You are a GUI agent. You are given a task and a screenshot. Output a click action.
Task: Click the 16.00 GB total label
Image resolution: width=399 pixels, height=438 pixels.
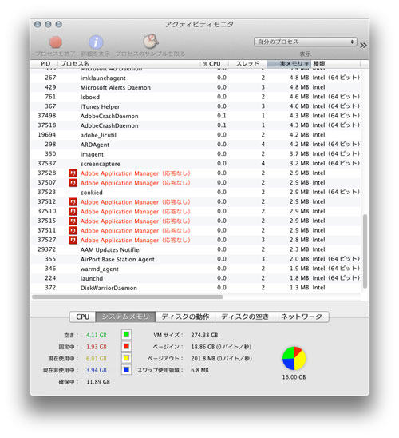(294, 377)
